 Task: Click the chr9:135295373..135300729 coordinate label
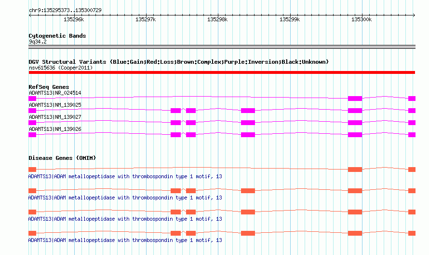click(65, 10)
